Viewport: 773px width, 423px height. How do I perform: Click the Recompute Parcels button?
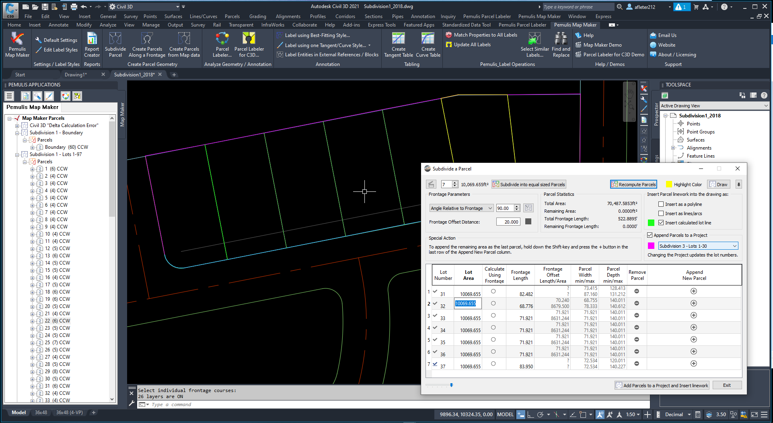pos(633,185)
